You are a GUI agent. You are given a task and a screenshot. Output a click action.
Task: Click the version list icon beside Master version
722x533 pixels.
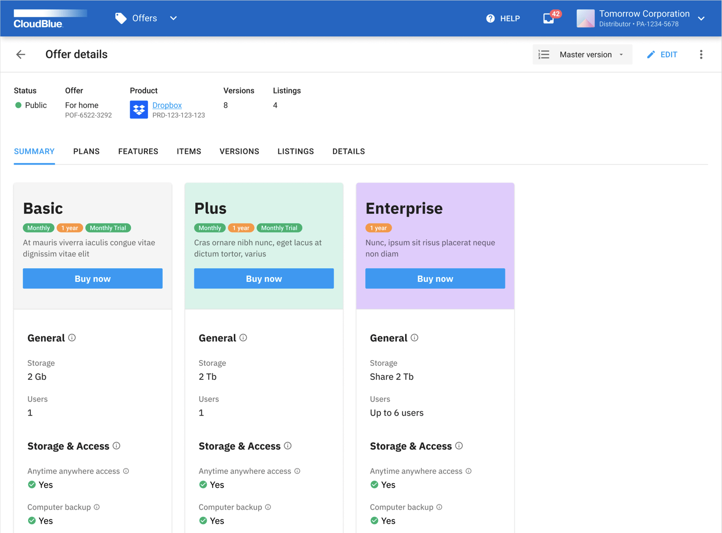point(543,54)
